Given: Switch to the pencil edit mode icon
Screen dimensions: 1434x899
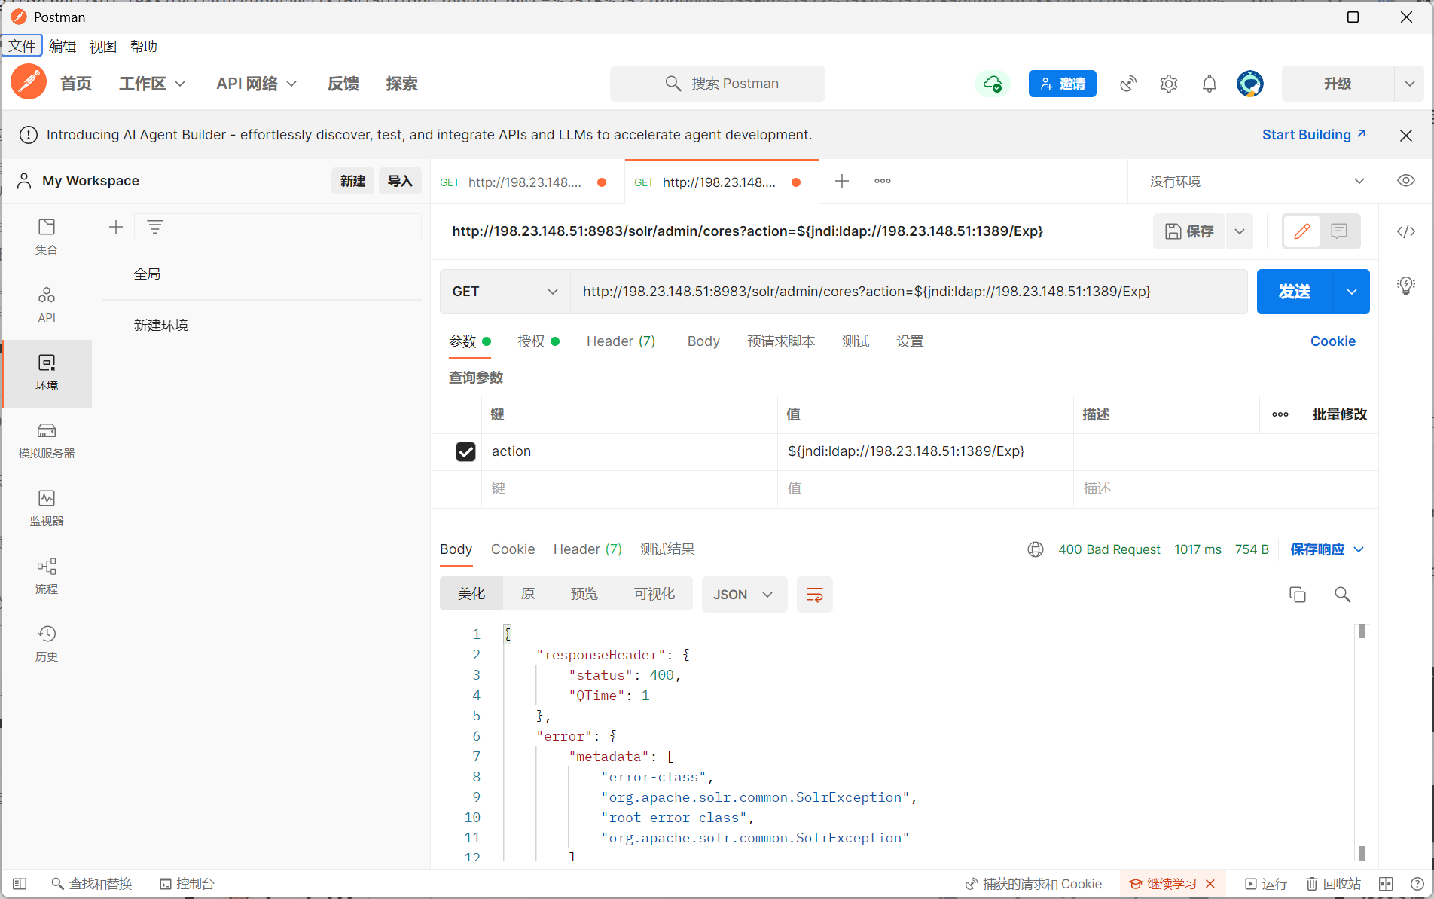Looking at the screenshot, I should point(1302,231).
